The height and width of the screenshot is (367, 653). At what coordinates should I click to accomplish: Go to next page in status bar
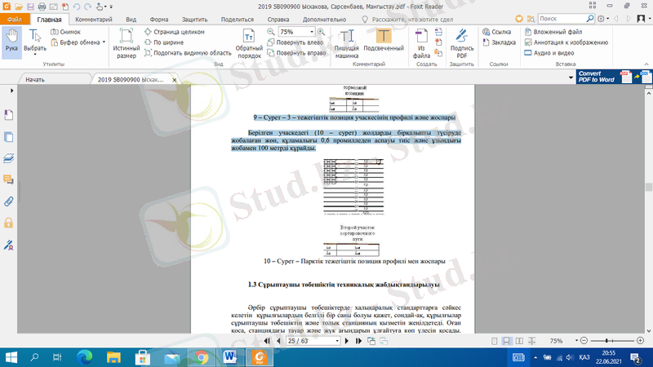(348, 341)
